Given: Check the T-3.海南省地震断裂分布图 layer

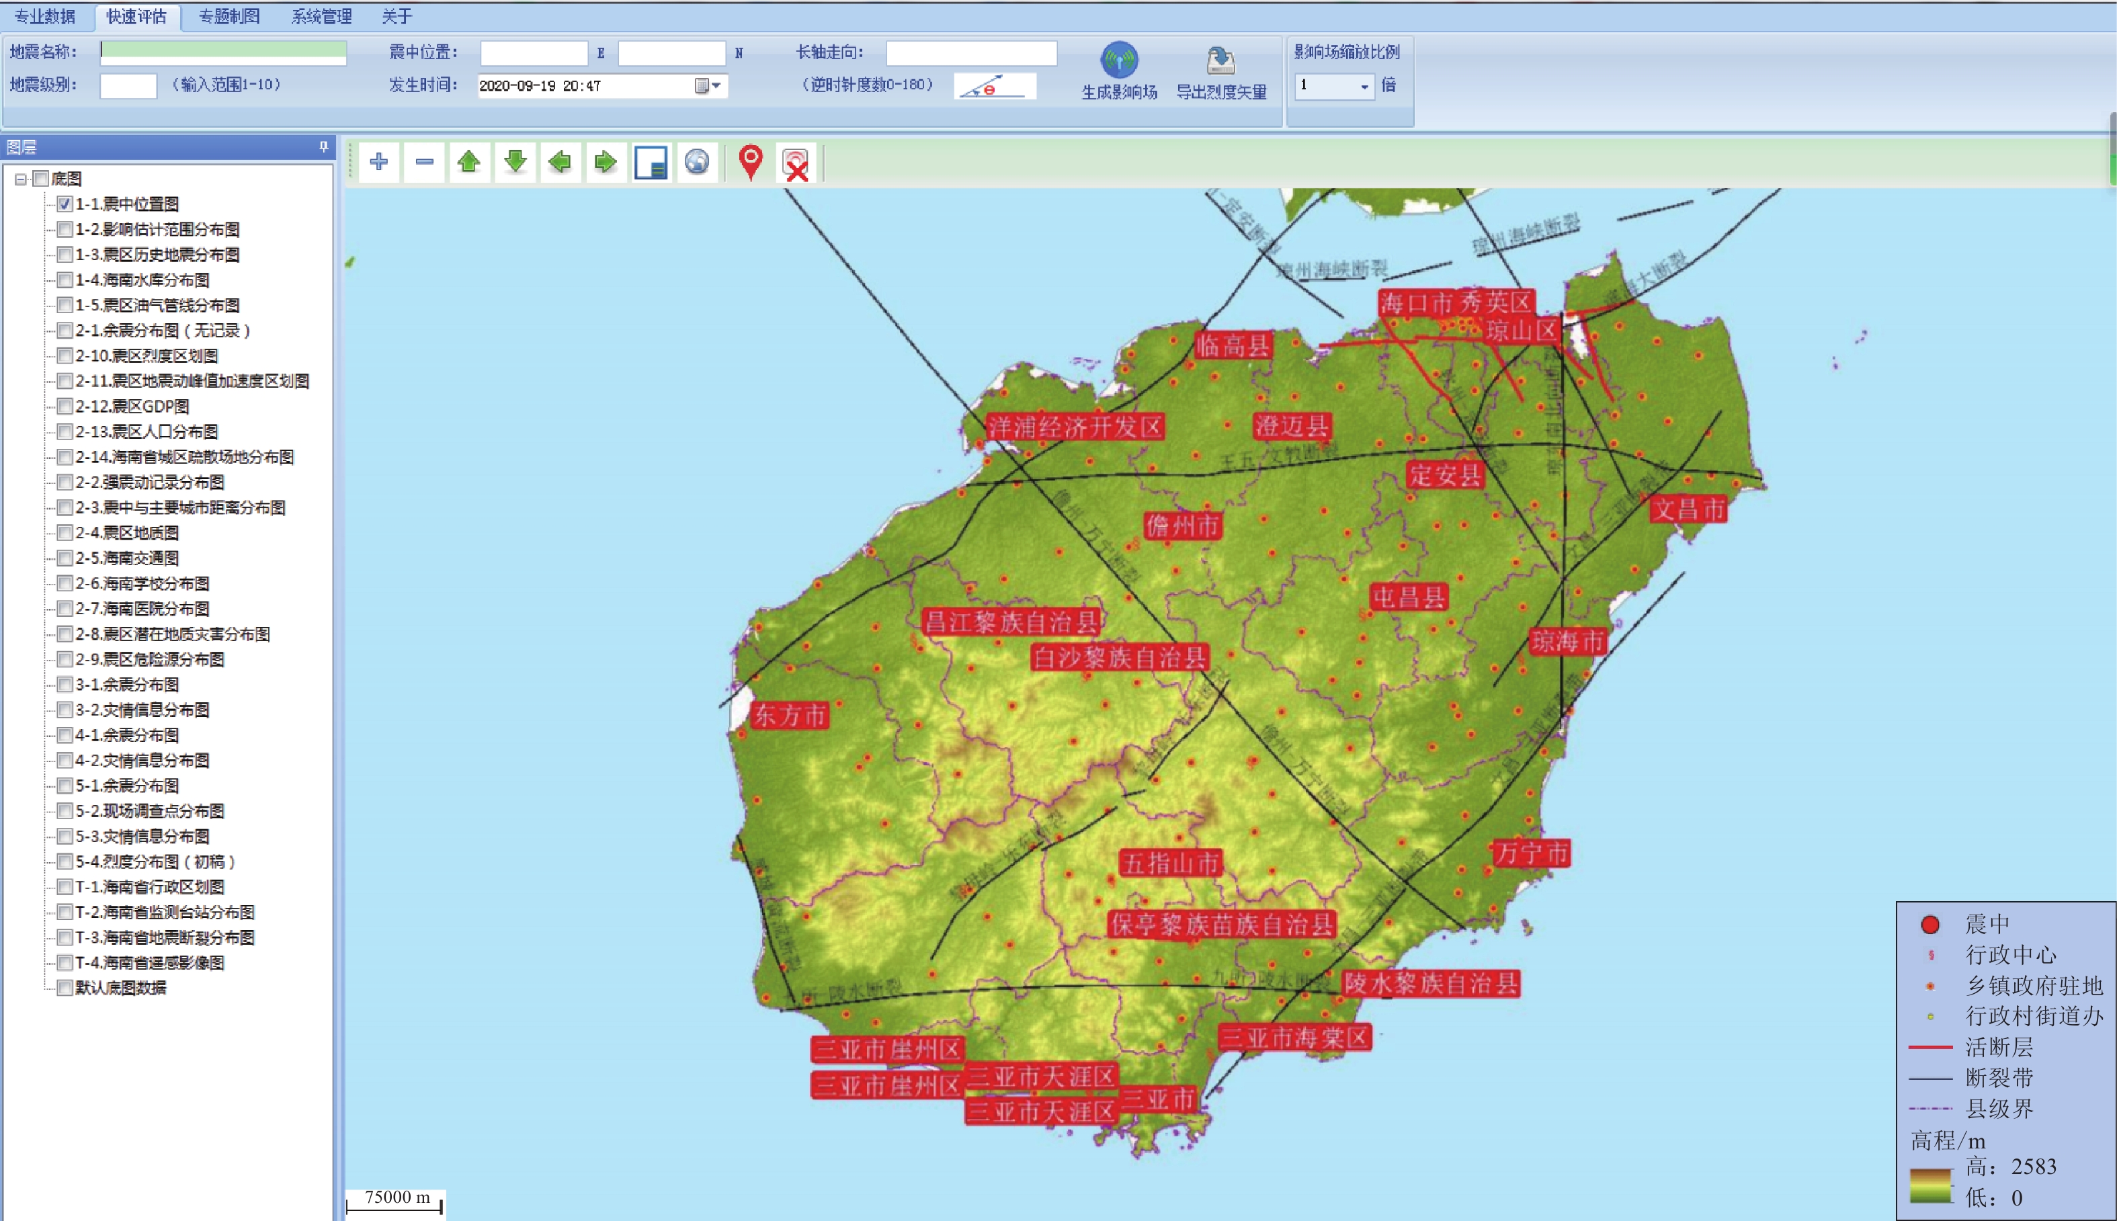Looking at the screenshot, I should (65, 937).
